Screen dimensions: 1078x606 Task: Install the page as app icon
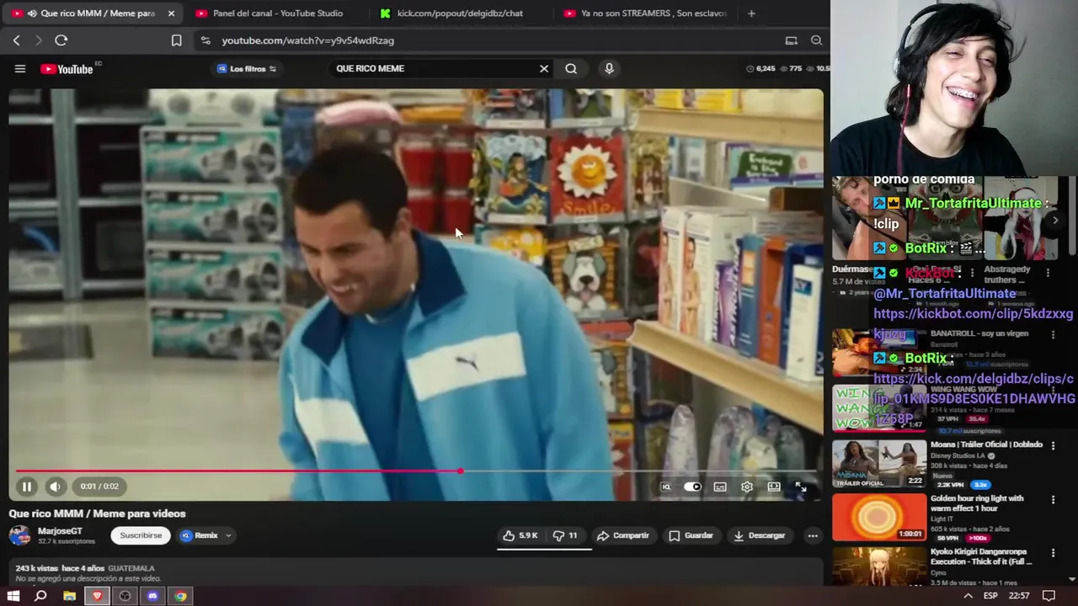[791, 40]
